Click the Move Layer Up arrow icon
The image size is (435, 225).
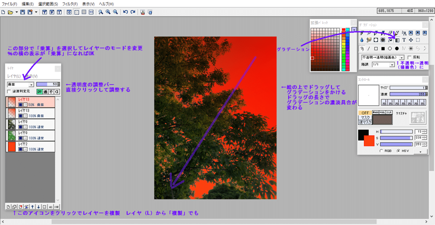[33, 207]
